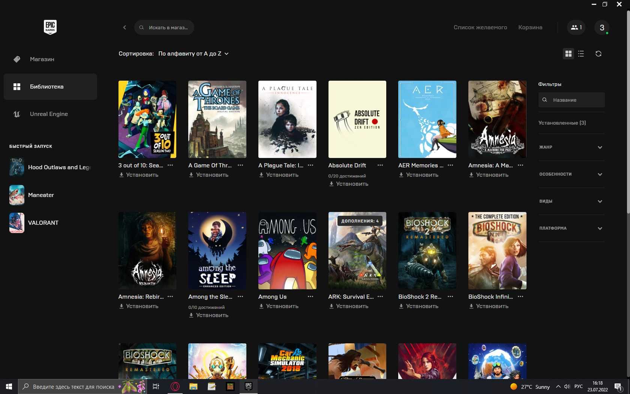This screenshot has width=630, height=394.
Task: Expand the ВИДЫ filter
Action: click(571, 201)
